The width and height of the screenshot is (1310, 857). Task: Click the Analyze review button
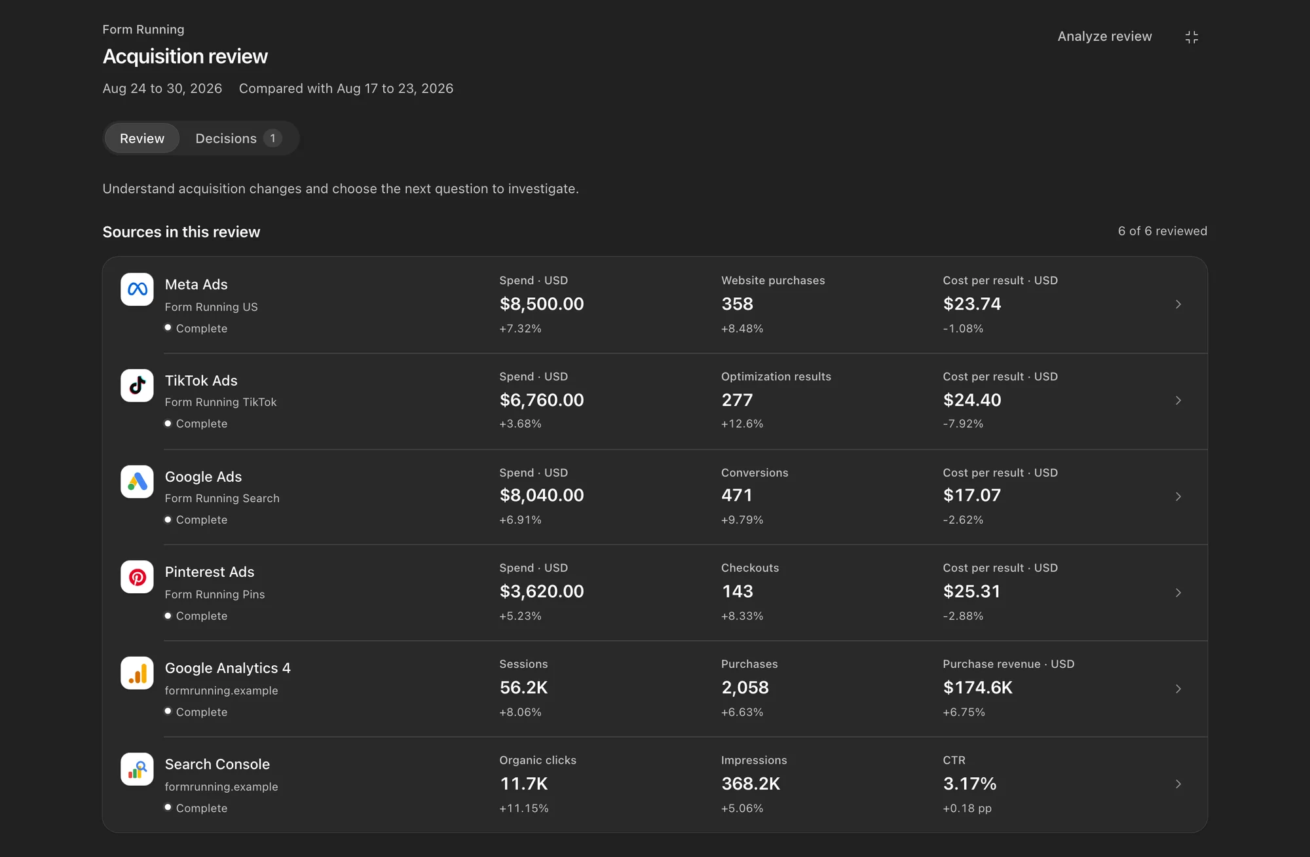(1104, 37)
